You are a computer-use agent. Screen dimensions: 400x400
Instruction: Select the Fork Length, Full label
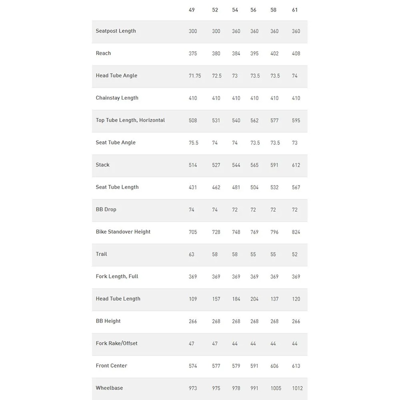point(117,277)
